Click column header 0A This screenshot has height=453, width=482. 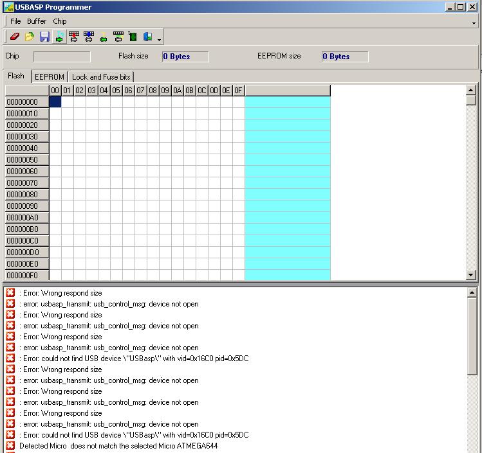click(x=178, y=91)
